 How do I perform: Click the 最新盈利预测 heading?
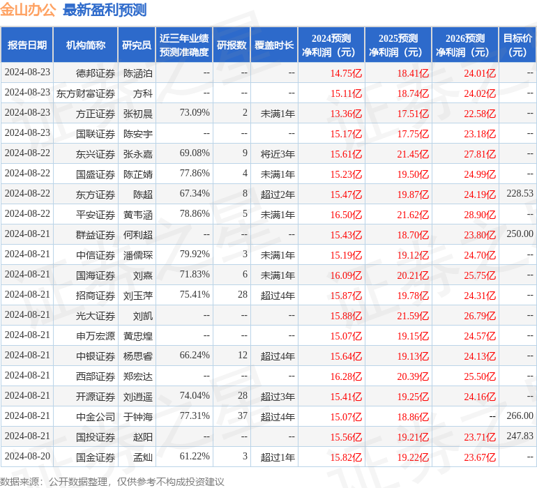pos(105,10)
